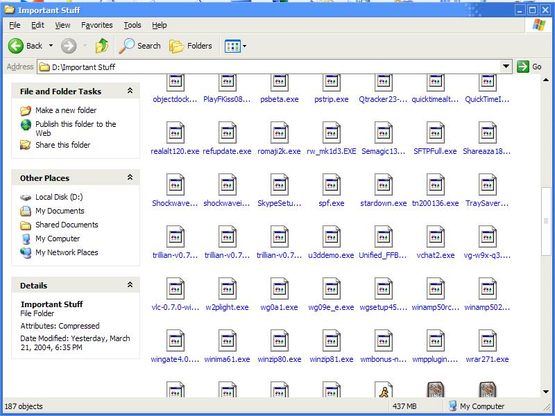Select the wg09e_e.exe file icon

click(332, 288)
